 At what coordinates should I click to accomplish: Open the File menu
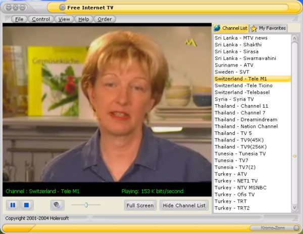coord(19,19)
